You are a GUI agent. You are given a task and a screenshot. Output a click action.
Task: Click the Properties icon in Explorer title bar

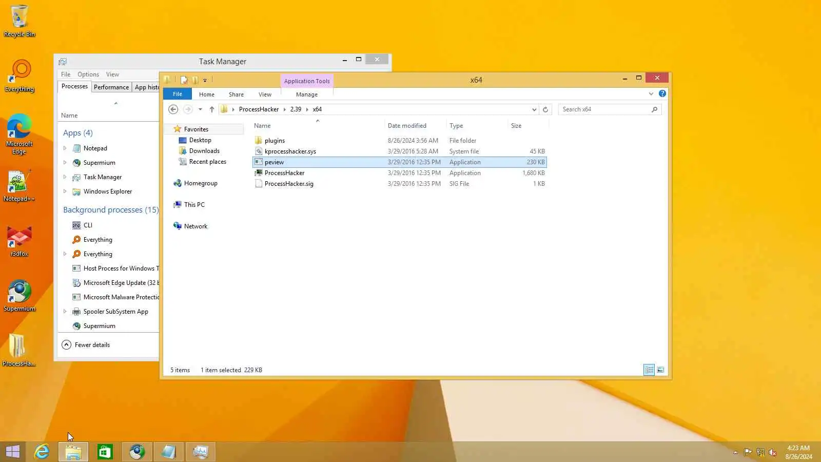point(184,80)
